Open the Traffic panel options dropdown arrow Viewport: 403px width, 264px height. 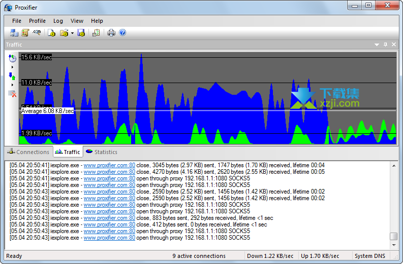pos(377,45)
